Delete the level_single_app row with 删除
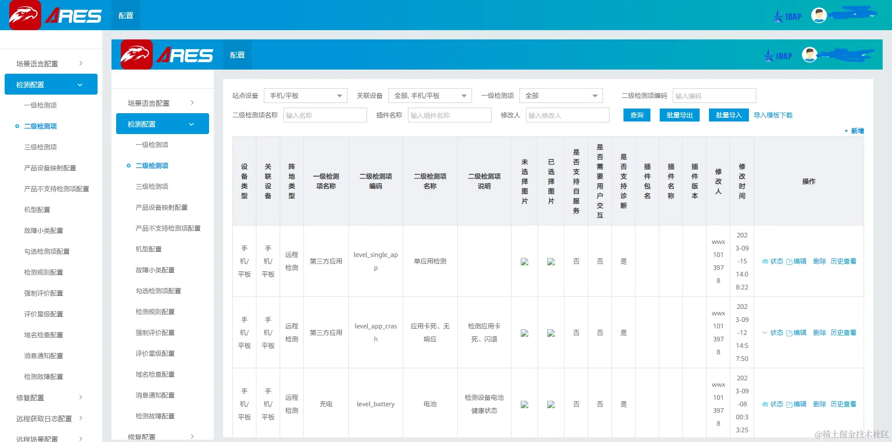The image size is (892, 442). click(x=820, y=261)
